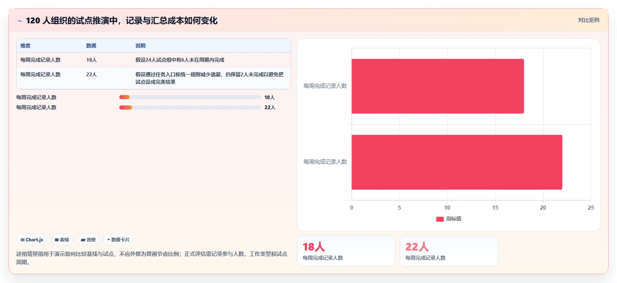The width and height of the screenshot is (617, 283).
Task: Click the 18人 progress bar
Action: [x=190, y=97]
